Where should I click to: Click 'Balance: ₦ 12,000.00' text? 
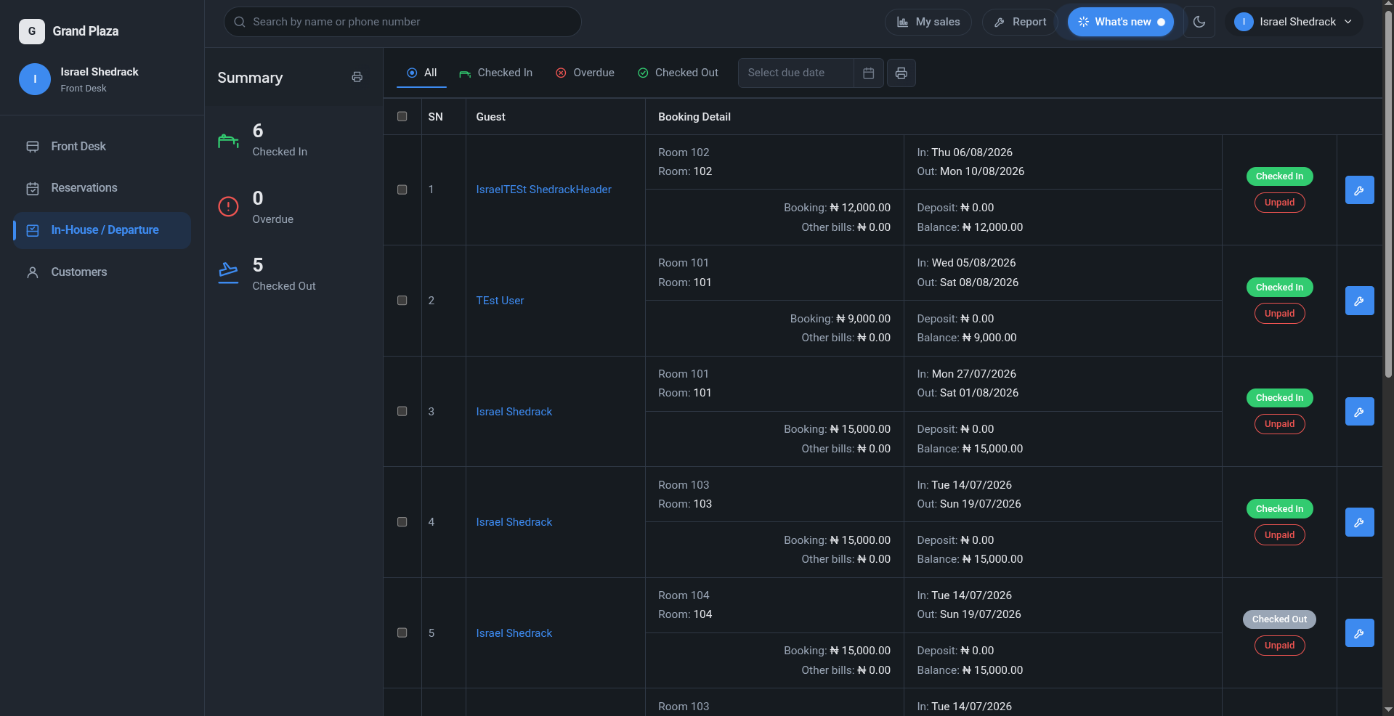click(970, 227)
